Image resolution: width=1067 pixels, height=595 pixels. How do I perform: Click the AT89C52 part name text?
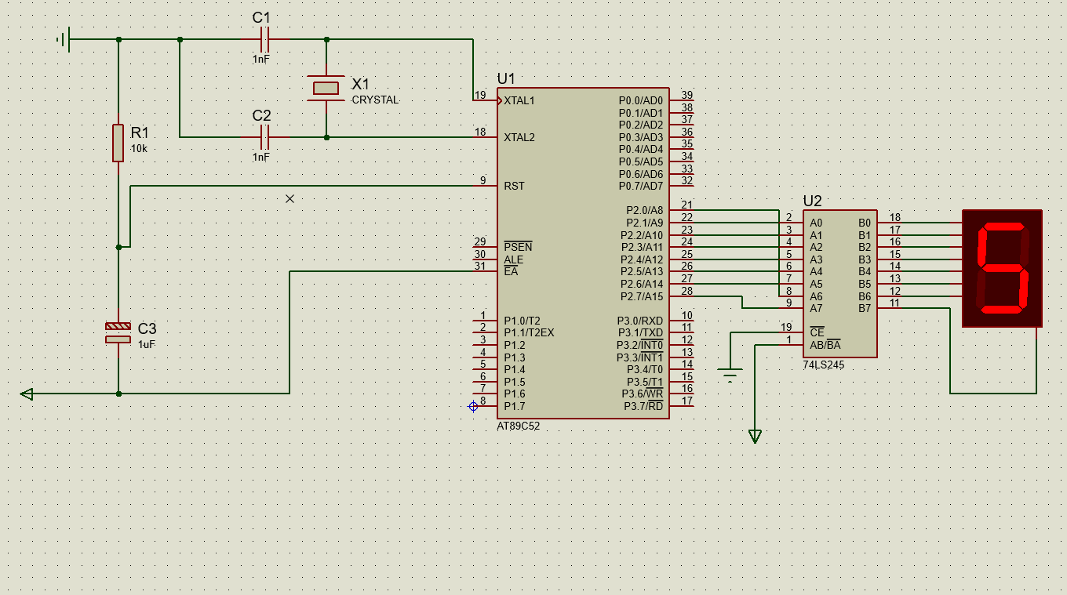[x=519, y=426]
